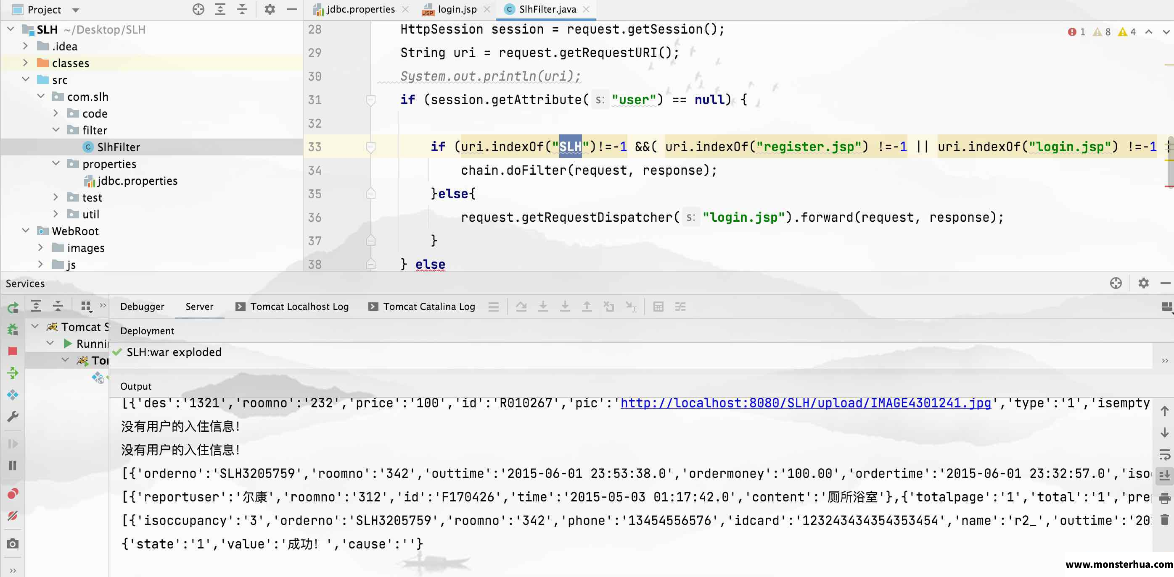1174x577 pixels.
Task: Click the locate-file crosshair icon in Project panel
Action: [198, 9]
